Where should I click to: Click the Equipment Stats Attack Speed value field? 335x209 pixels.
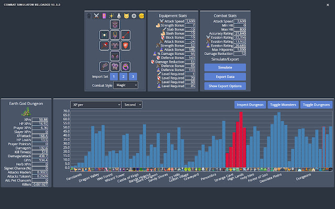tap(190, 21)
